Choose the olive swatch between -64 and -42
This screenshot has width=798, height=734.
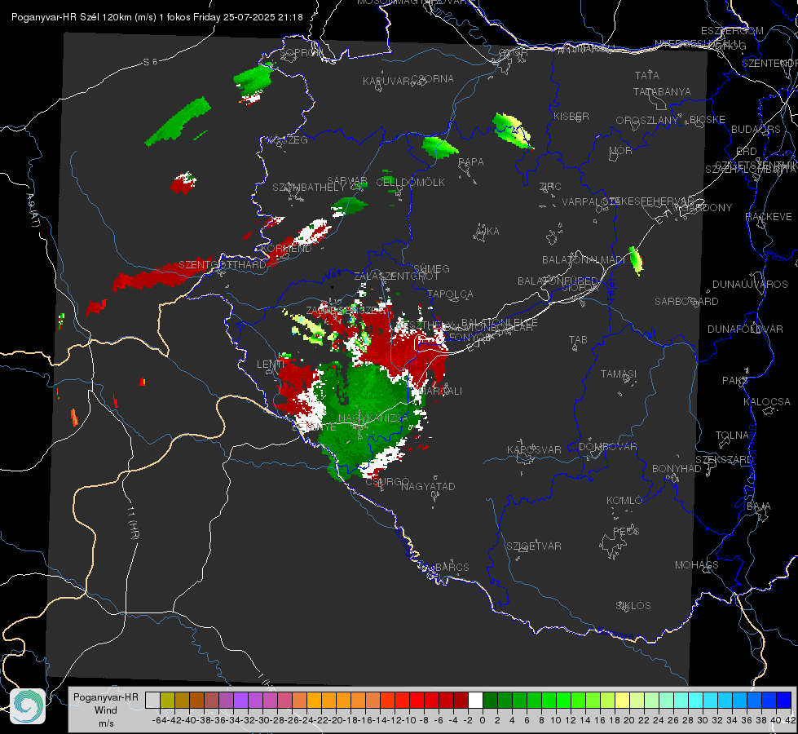click(167, 701)
